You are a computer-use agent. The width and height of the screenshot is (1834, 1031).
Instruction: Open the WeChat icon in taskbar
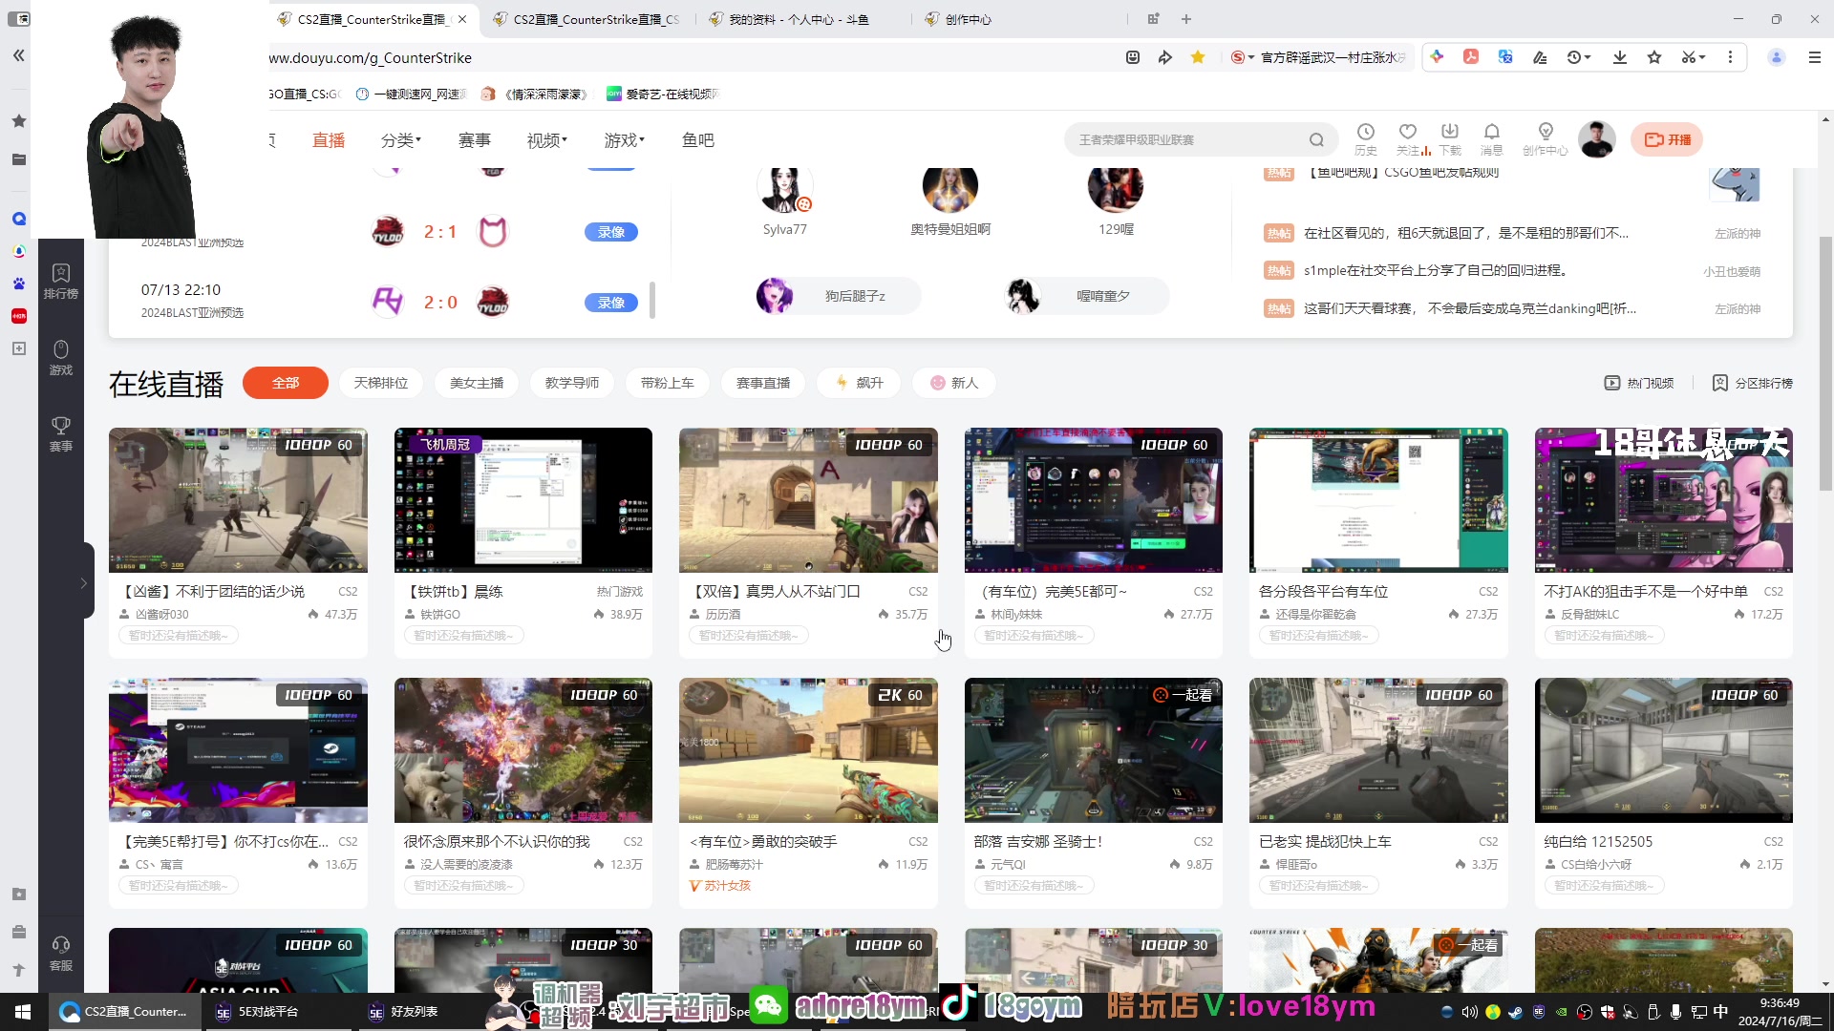click(769, 1005)
